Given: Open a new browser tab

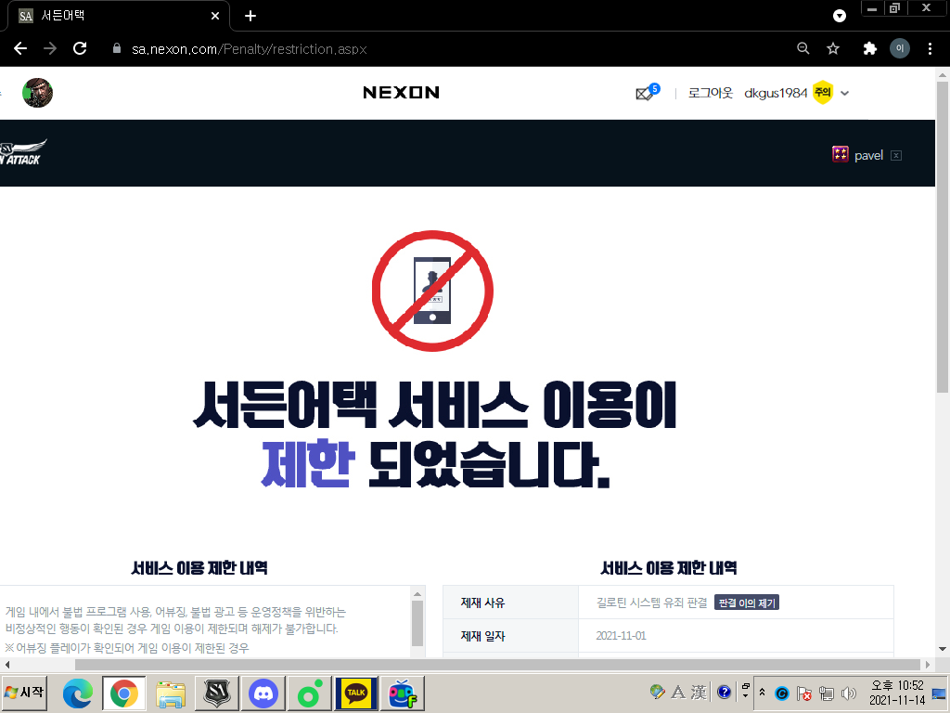Looking at the screenshot, I should coord(250,16).
